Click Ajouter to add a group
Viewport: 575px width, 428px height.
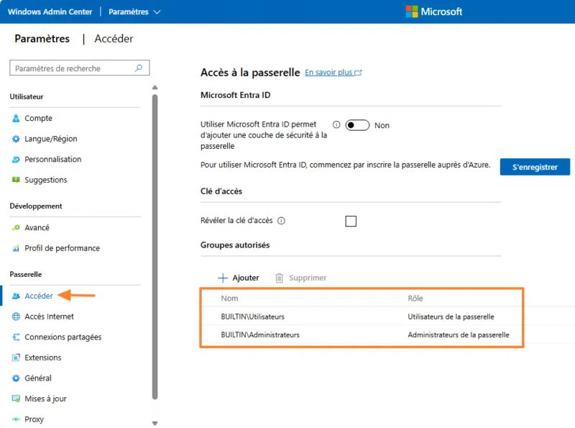point(239,278)
